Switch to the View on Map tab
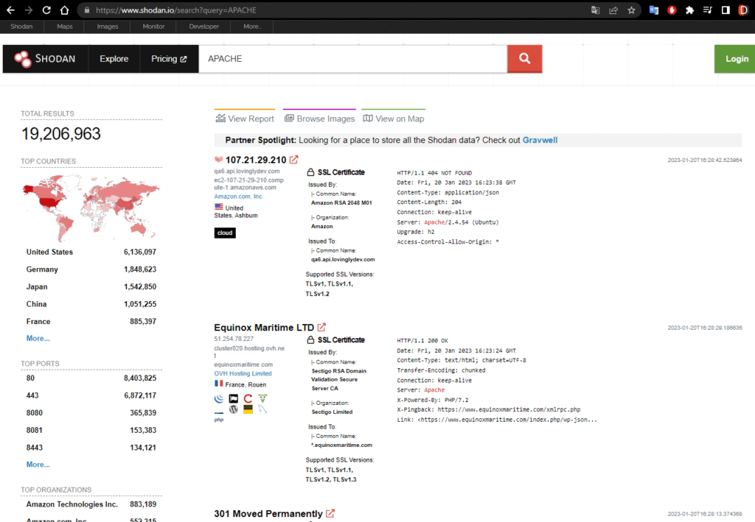The height and width of the screenshot is (522, 755). tap(393, 119)
